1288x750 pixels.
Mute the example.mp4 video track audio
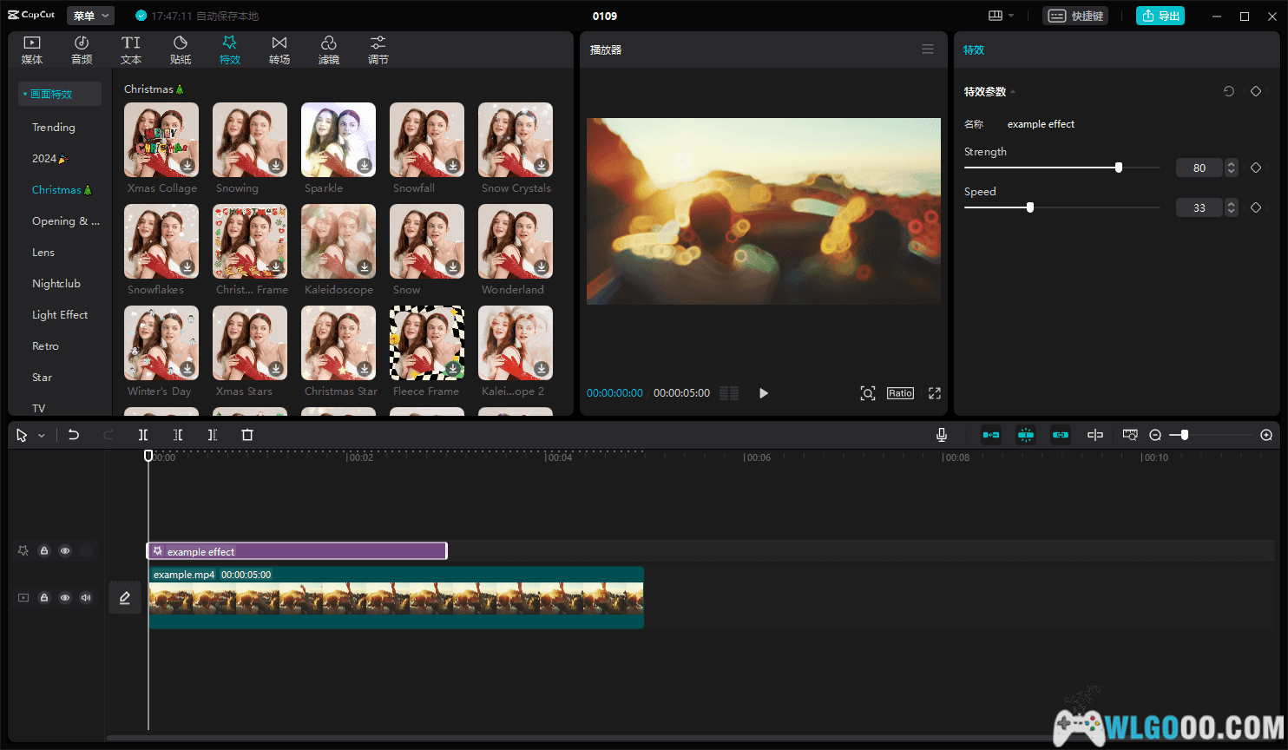pyautogui.click(x=86, y=597)
